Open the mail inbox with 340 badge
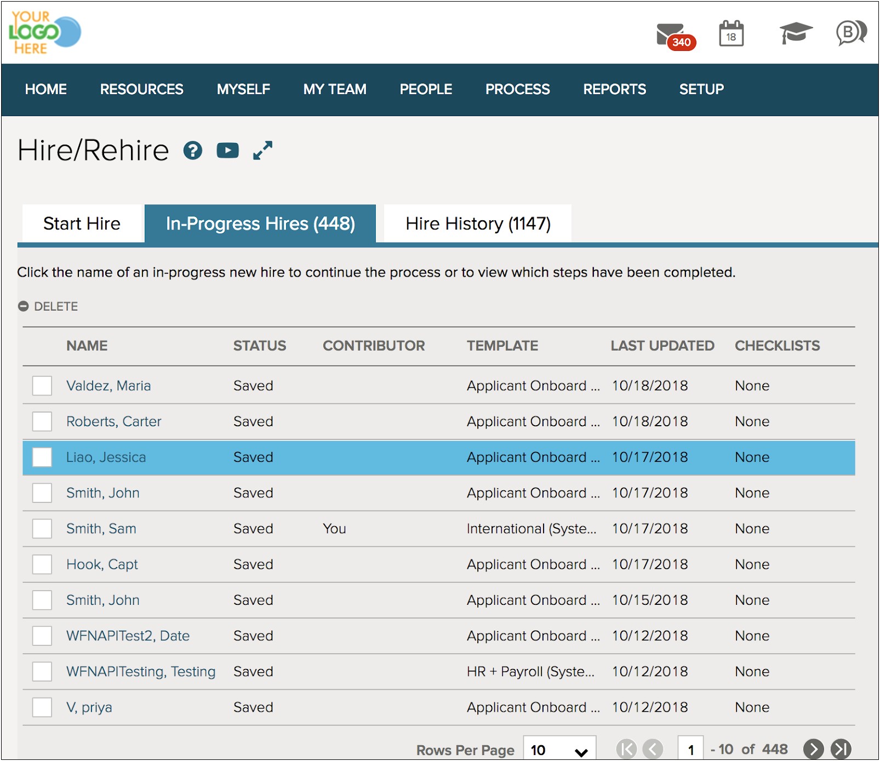This screenshot has height=761, width=880. point(676,37)
